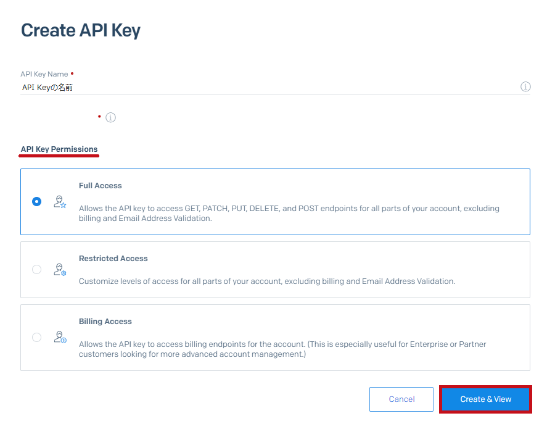The image size is (555, 429).
Task: Focus the API Key Name input field
Action: (x=269, y=87)
